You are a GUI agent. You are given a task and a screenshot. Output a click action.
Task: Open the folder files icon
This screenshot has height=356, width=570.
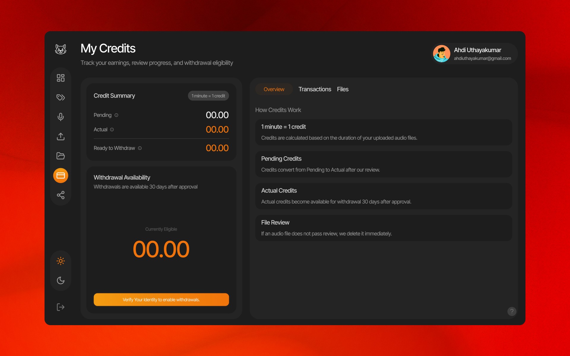(x=61, y=156)
